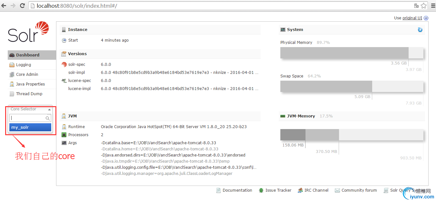Click the -Djava.util.logging.manager argument line
The width and height of the screenshot is (436, 202).
tap(167, 174)
